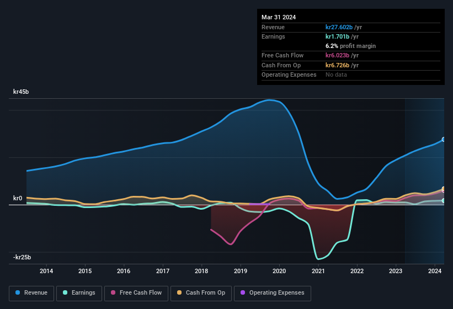The image size is (453, 309).
Task: Click the kr45b y-axis label
Action: pos(21,92)
